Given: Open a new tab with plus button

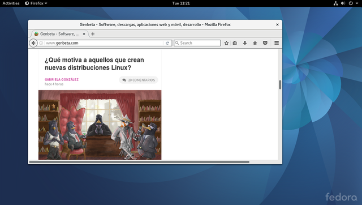Looking at the screenshot, I should [x=93, y=34].
